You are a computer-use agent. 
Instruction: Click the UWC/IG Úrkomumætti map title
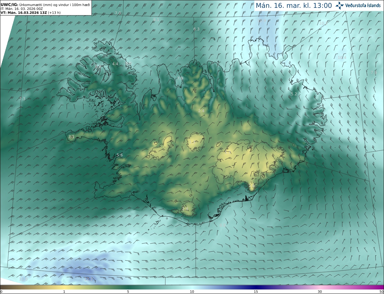pyautogui.click(x=45, y=5)
